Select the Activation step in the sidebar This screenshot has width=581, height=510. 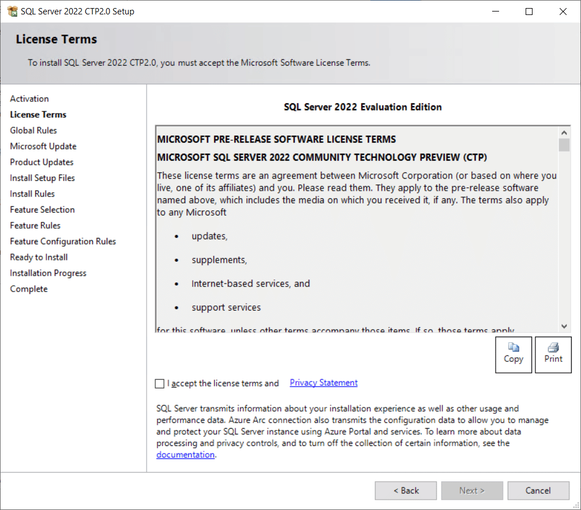[29, 99]
